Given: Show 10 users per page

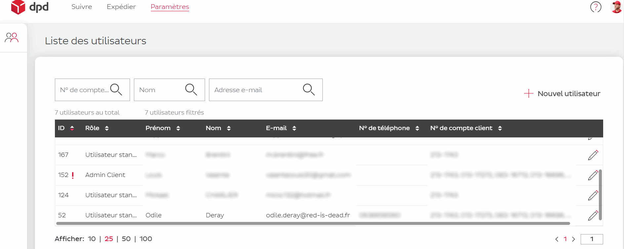Looking at the screenshot, I should [x=92, y=239].
